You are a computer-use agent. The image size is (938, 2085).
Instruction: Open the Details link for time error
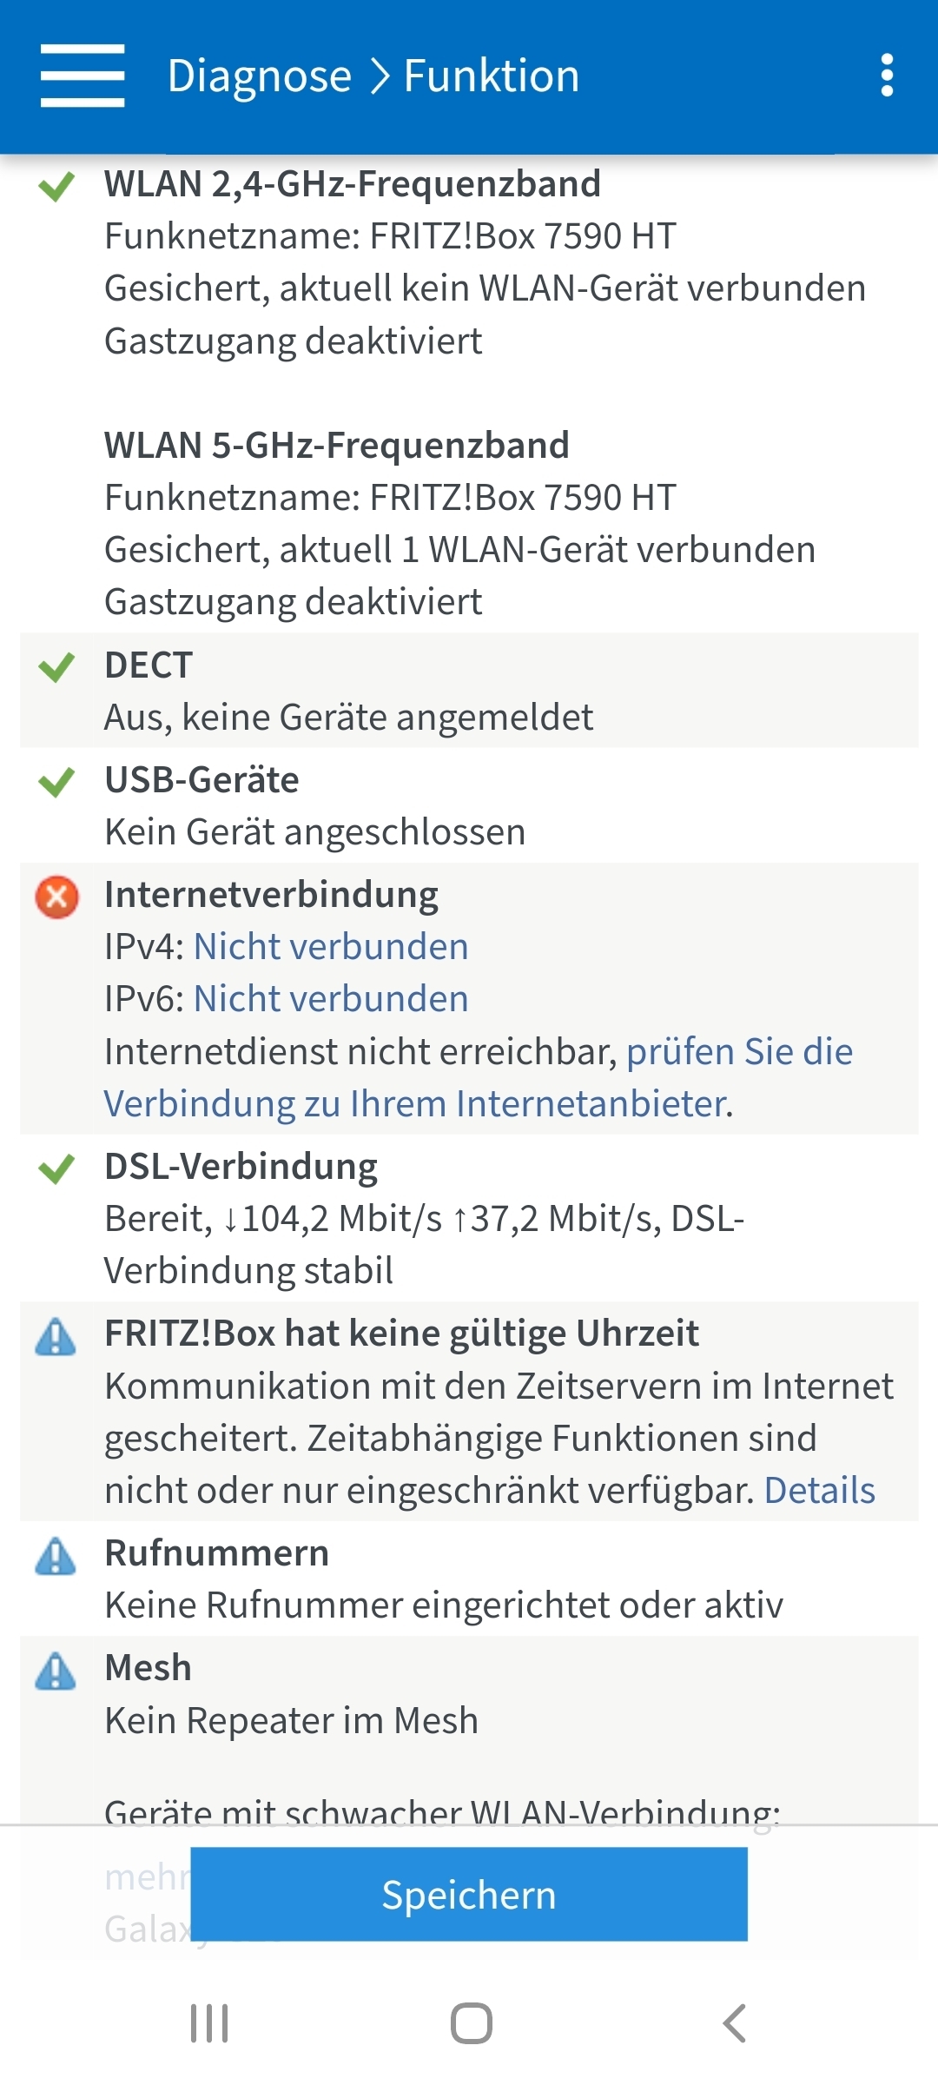pos(819,1490)
